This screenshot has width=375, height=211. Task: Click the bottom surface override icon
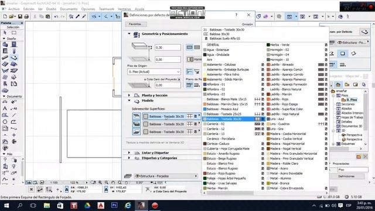click(x=137, y=131)
